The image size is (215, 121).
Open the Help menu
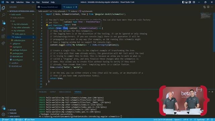coord(53,2)
